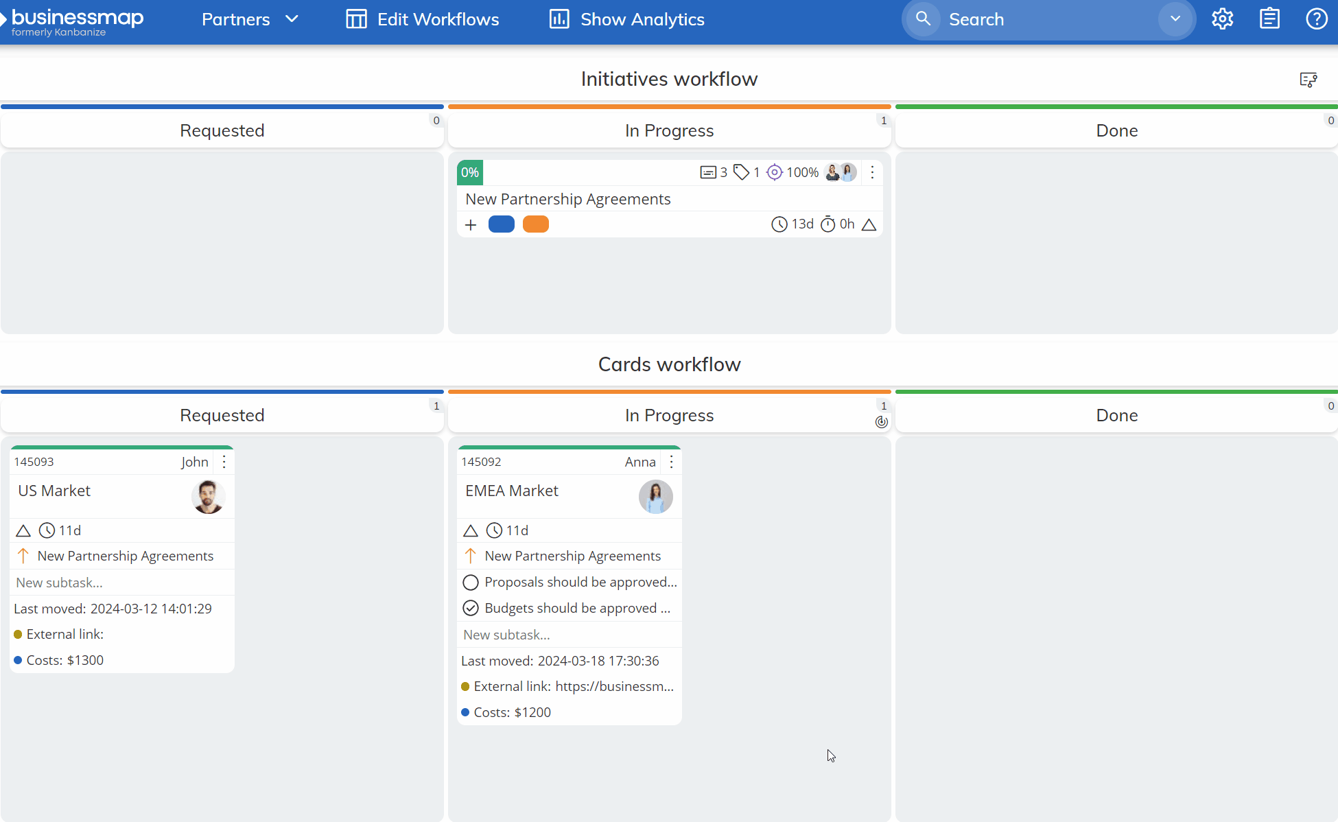Screen dimensions: 1338x822
Task: Click the orange child card swatch
Action: click(535, 224)
